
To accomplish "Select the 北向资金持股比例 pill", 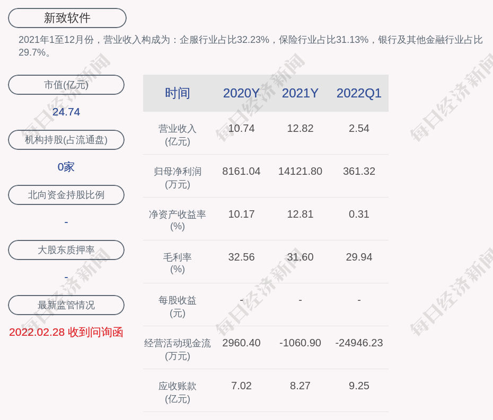I will pyautogui.click(x=66, y=195).
